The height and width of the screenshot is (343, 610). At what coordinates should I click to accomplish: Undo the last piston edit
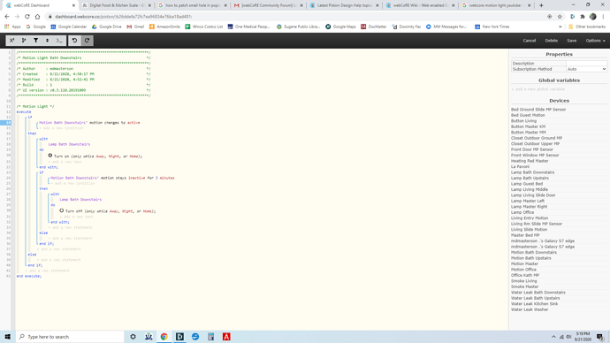74,41
